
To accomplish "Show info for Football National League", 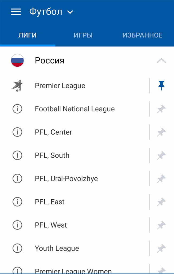I will tap(17, 109).
